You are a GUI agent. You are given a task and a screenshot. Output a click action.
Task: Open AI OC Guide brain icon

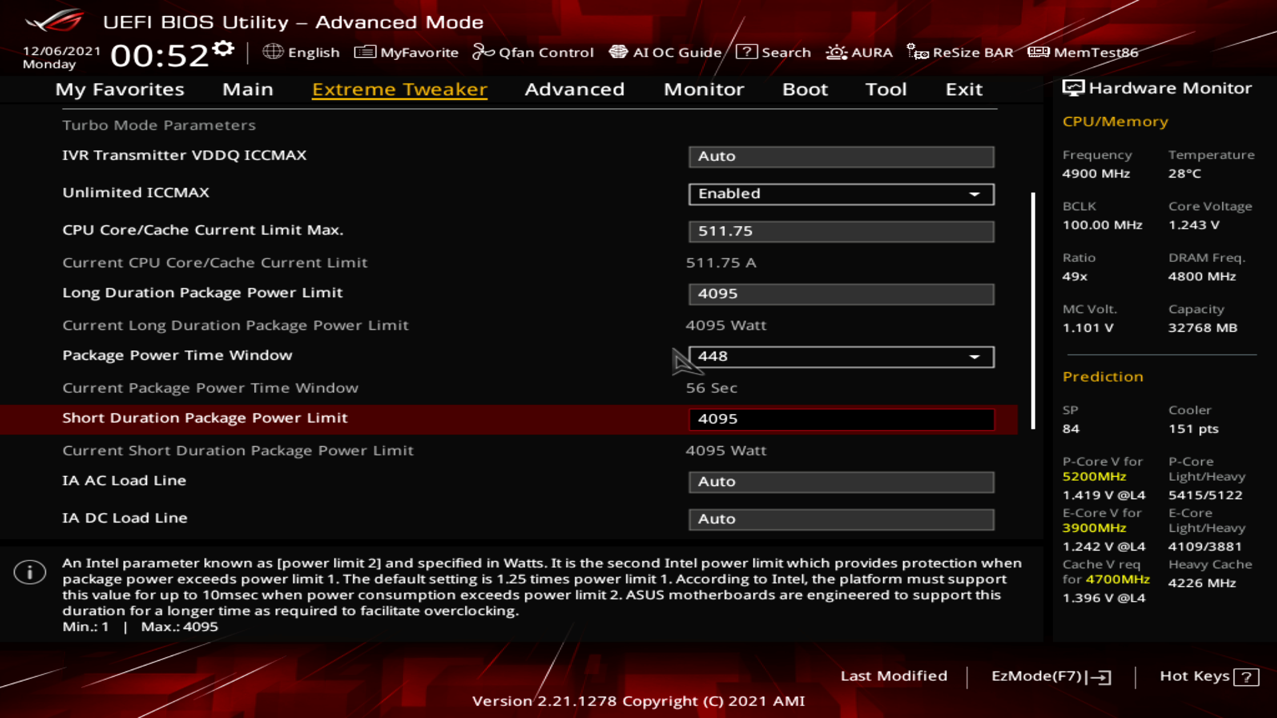[x=619, y=52]
